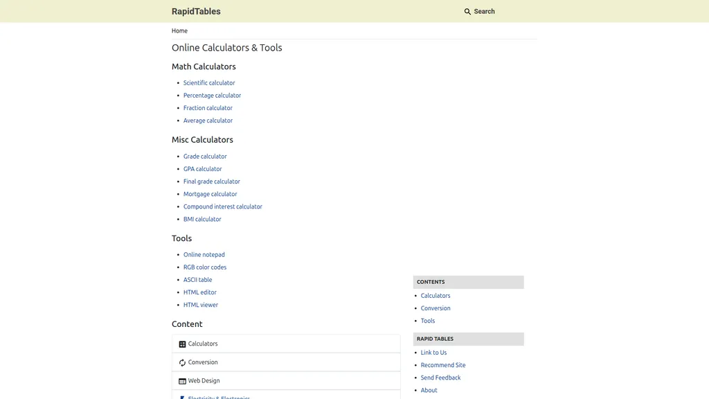Click the Web Design window icon

182,382
